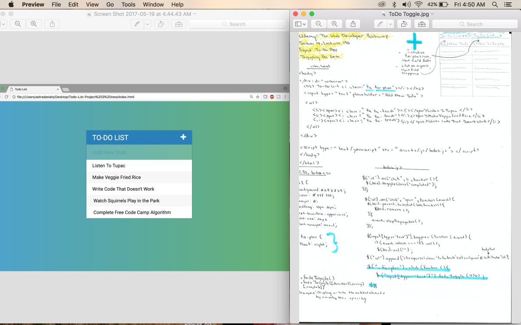Open sidebar view menu in ToDo Toggle.jpg window
Screen dimensions: 521x325
[x=300, y=24]
